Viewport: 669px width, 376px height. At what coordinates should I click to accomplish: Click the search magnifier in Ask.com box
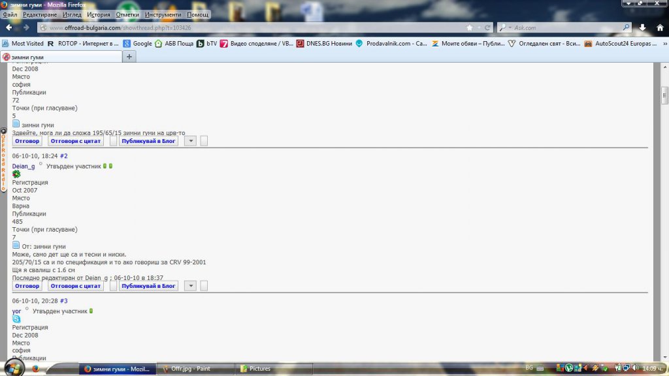[x=626, y=27]
